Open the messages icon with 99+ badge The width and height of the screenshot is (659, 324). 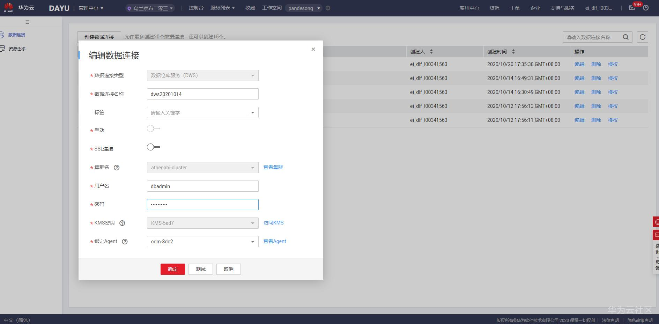click(x=632, y=8)
